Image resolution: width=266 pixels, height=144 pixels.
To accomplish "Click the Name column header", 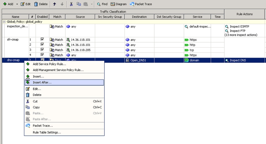I will 15,17.
